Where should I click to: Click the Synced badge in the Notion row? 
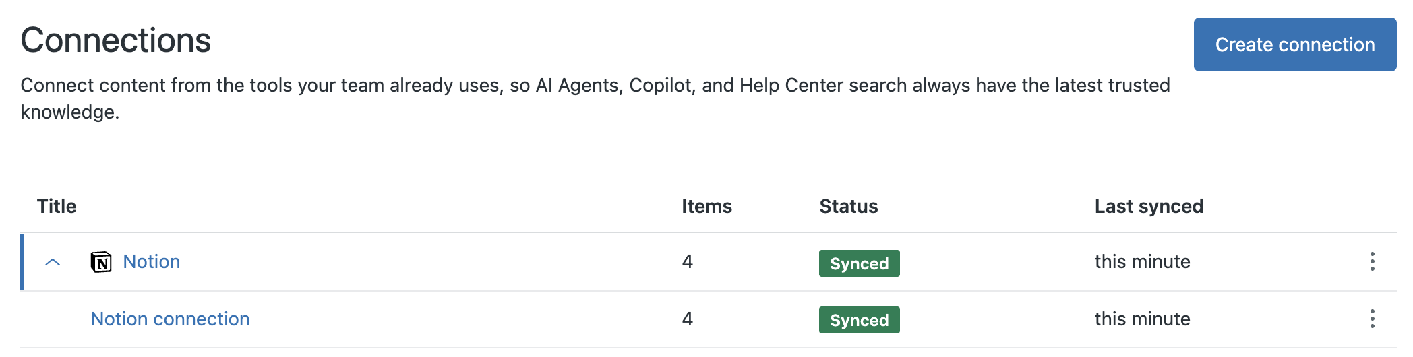[859, 263]
